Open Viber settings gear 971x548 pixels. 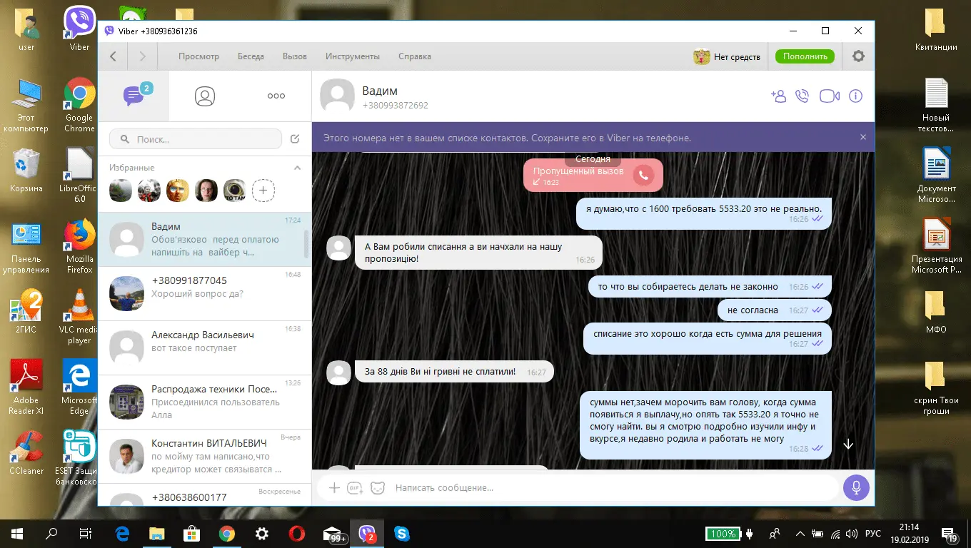(x=858, y=56)
